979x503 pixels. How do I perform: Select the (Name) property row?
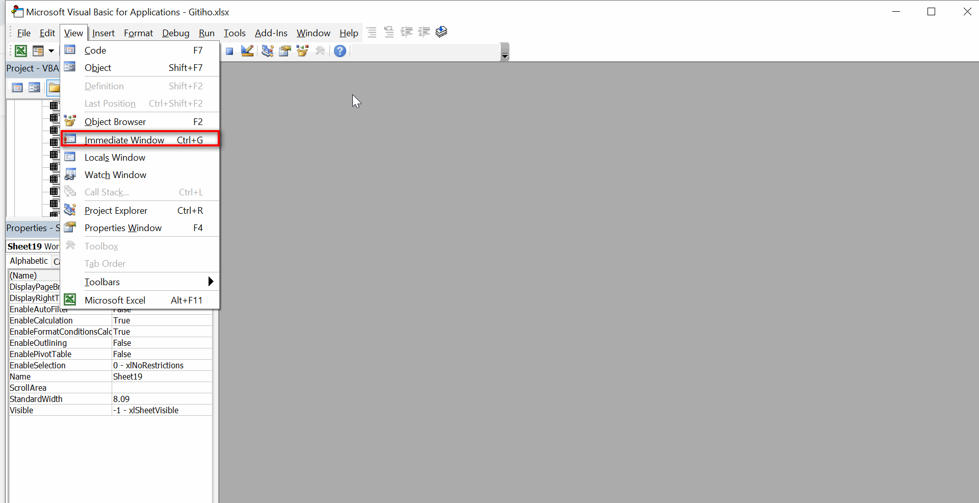(x=34, y=275)
